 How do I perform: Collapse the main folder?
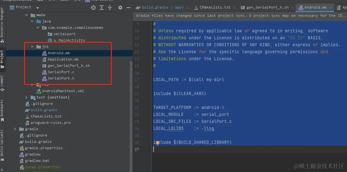tap(27, 15)
